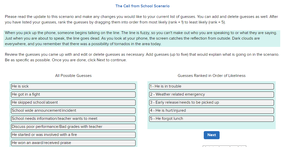The height and width of the screenshot is (147, 284).
Task: Pick the 'He skipped school/absent' guess
Action: tap(73, 103)
